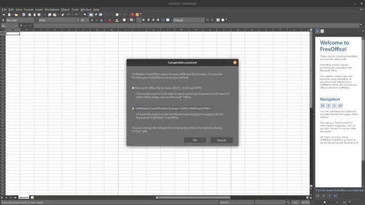The image size is (365, 205).
Task: Open the Object menu
Action: click(65, 10)
